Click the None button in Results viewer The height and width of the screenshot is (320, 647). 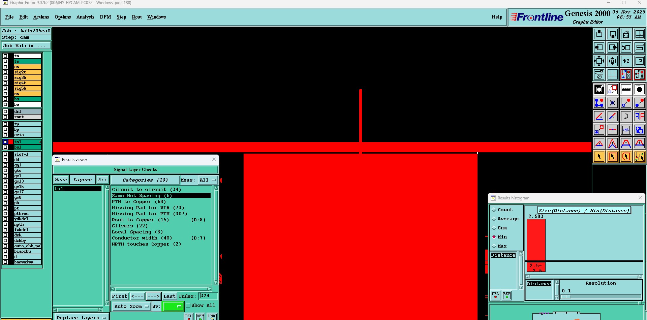point(61,180)
